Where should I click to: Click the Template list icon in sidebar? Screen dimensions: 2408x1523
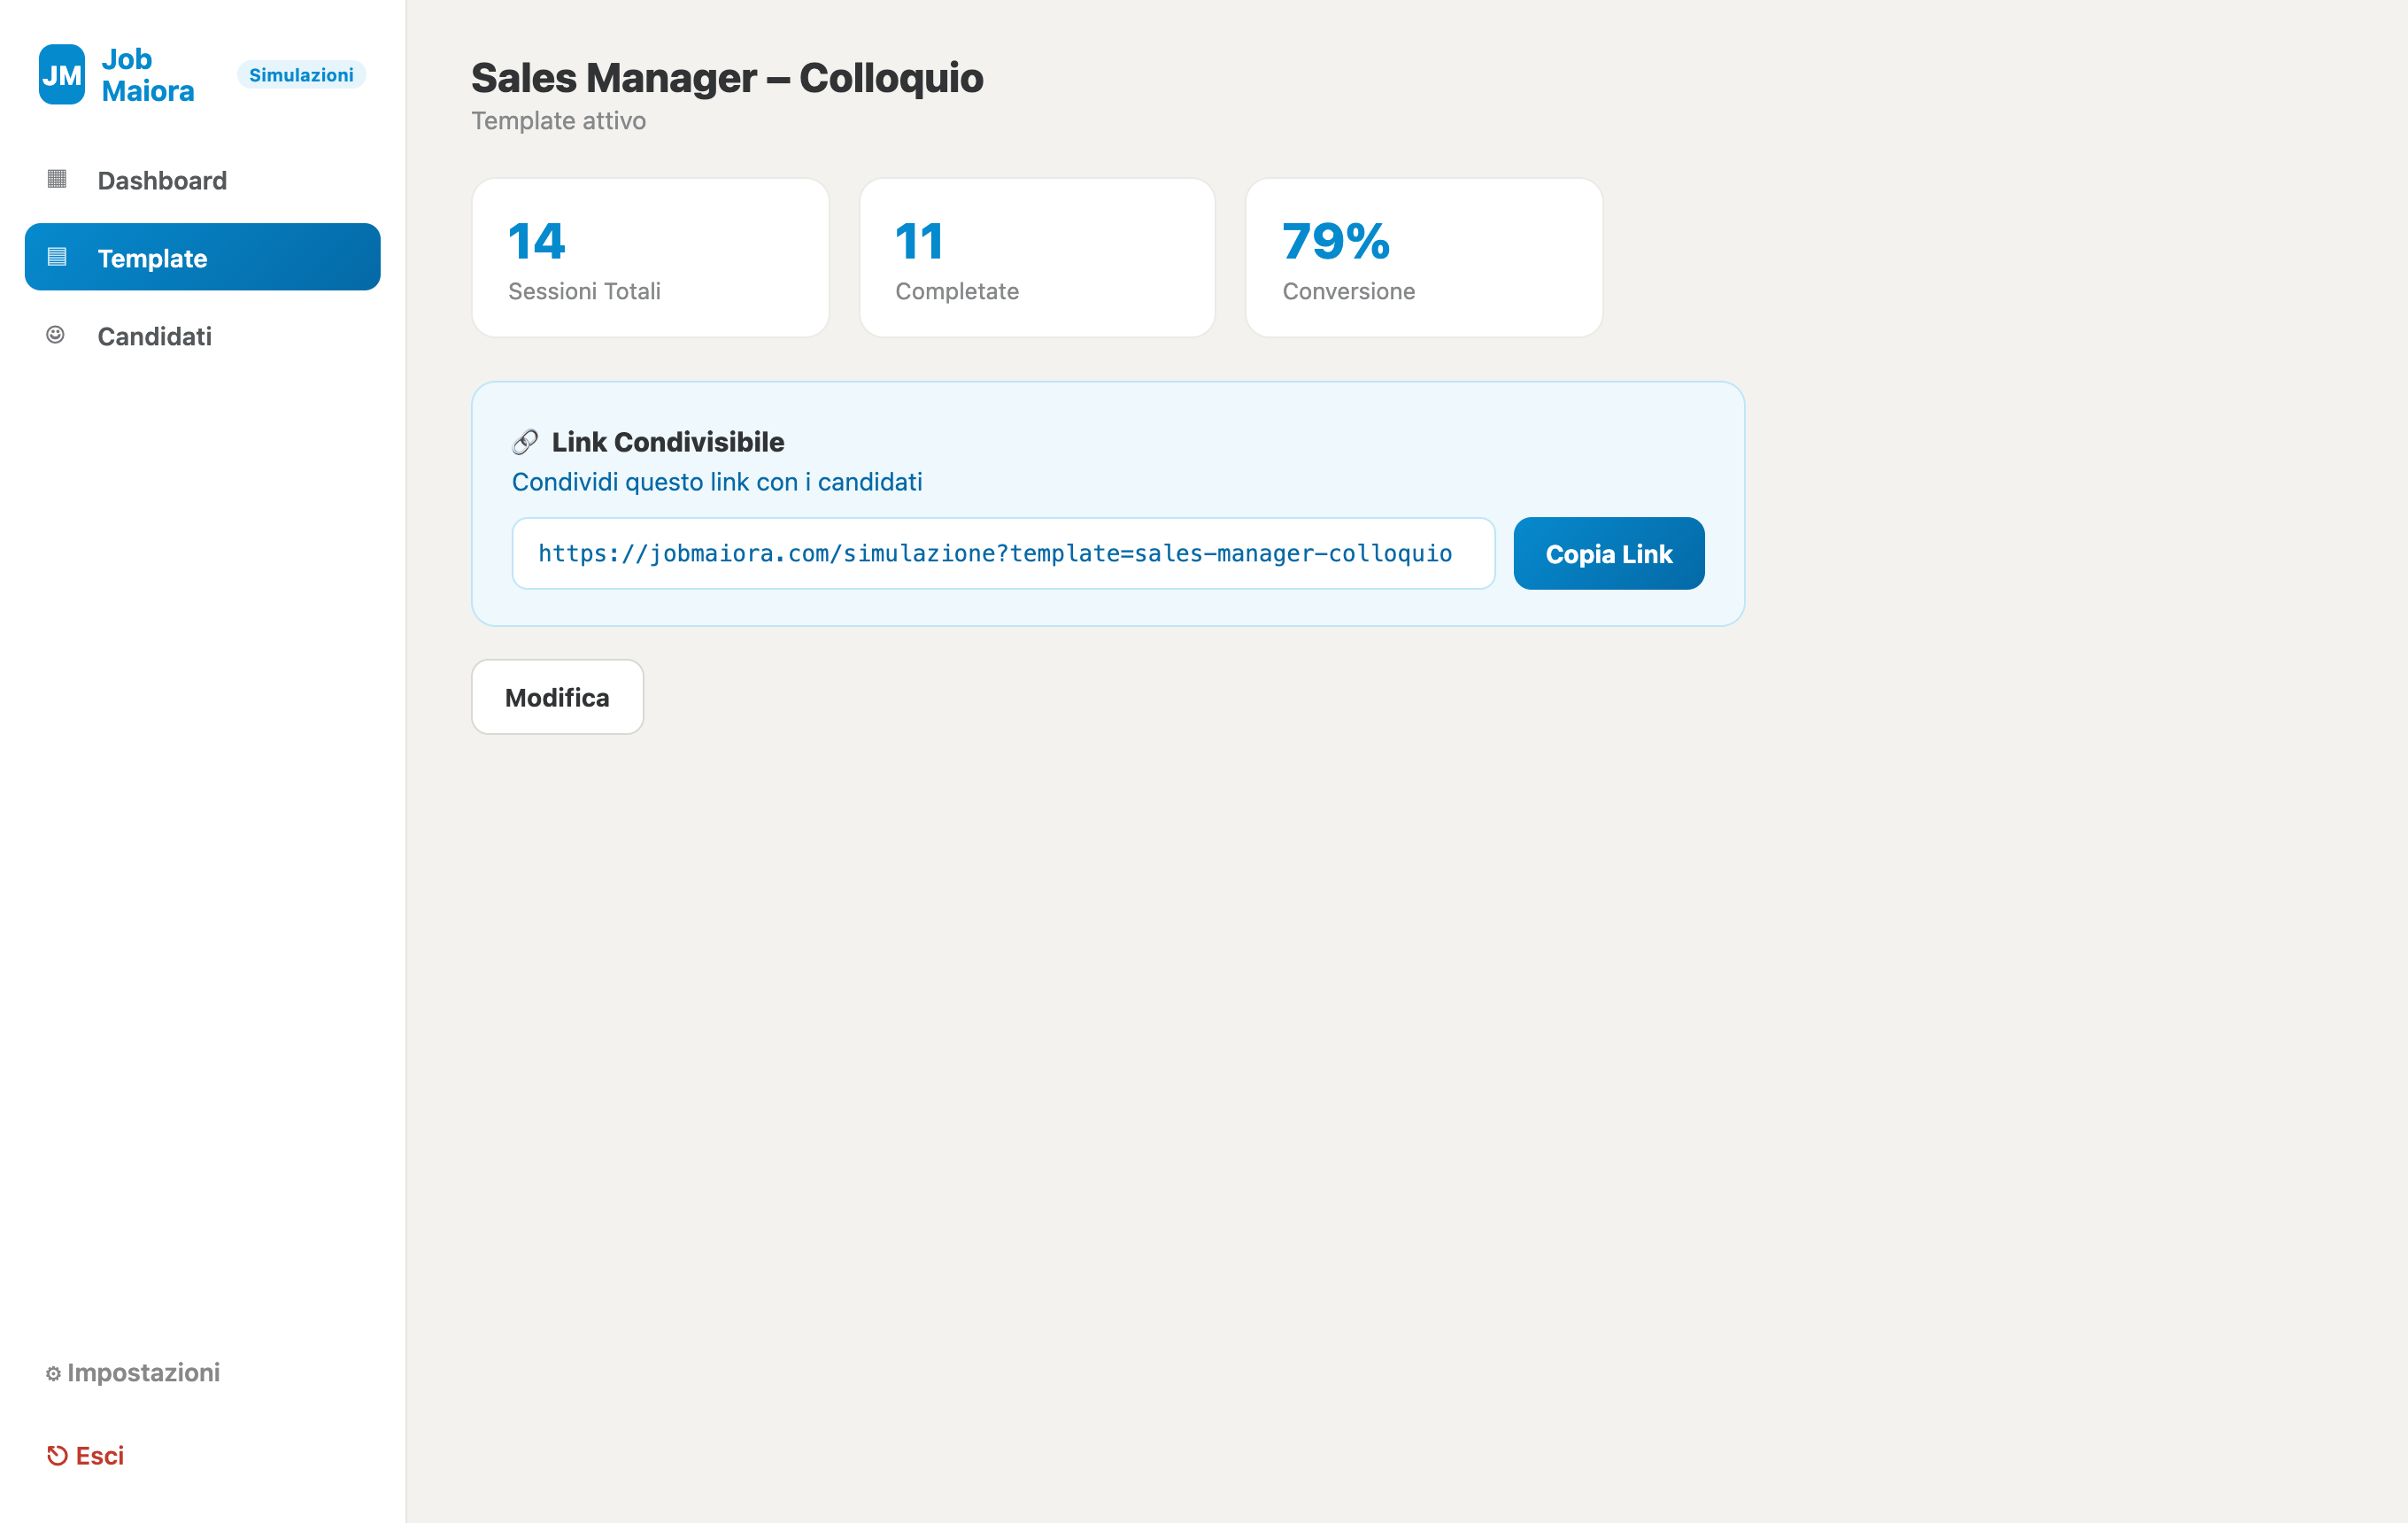tap(57, 257)
